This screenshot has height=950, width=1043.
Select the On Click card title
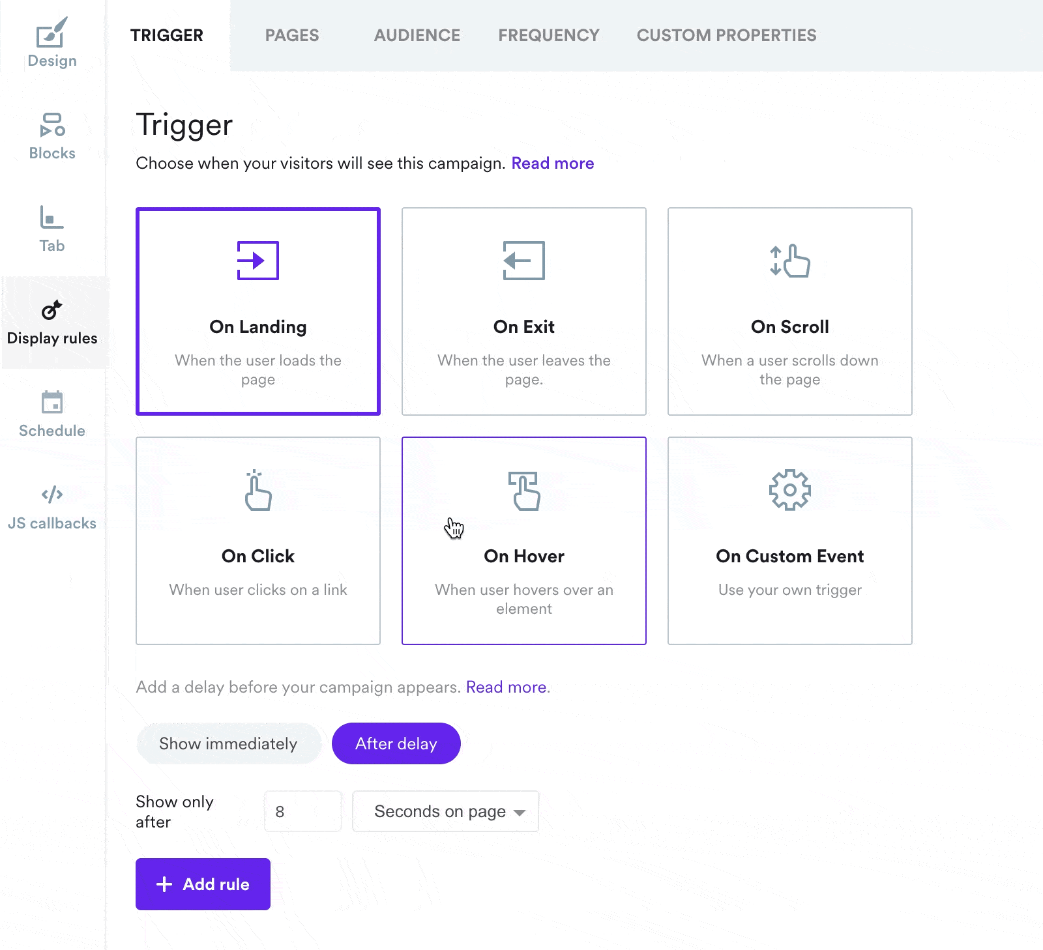coord(258,556)
